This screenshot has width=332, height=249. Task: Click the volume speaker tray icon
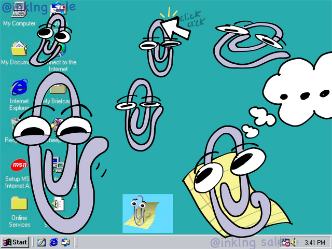[x=294, y=242]
